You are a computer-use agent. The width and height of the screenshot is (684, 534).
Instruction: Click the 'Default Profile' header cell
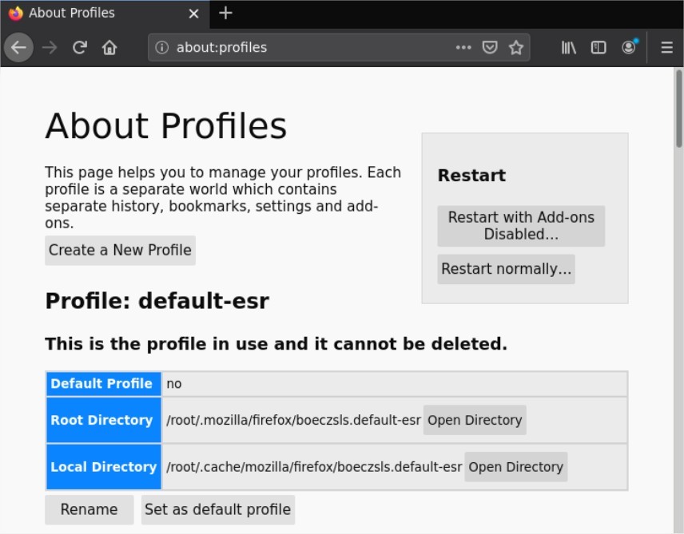point(103,384)
